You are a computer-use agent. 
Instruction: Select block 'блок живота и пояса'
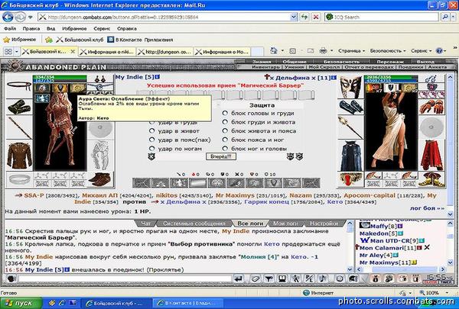(x=225, y=130)
